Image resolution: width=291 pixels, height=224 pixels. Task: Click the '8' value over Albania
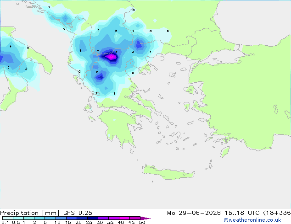point(80,50)
